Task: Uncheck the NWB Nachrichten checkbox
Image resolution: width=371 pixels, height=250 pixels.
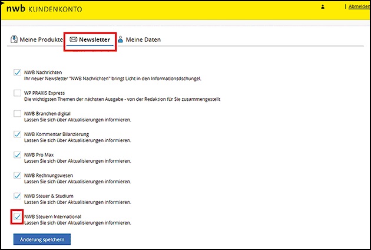Action: coord(17,73)
